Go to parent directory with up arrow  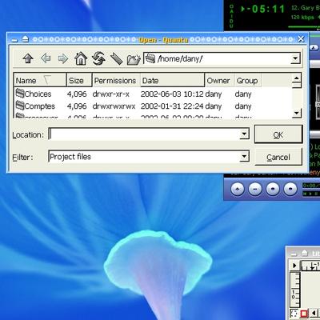tap(28, 58)
